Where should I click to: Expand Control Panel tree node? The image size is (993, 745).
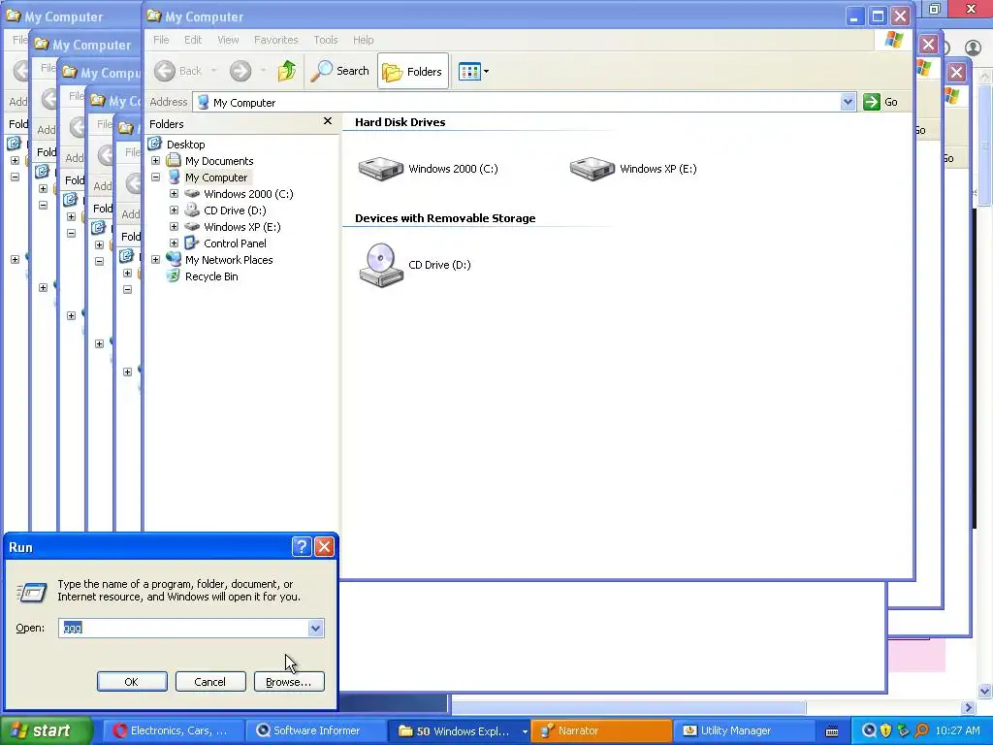pyautogui.click(x=175, y=243)
